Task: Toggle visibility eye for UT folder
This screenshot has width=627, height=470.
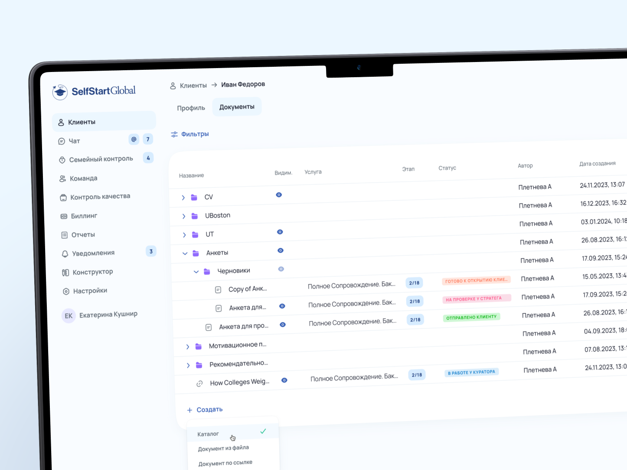Action: tap(280, 232)
